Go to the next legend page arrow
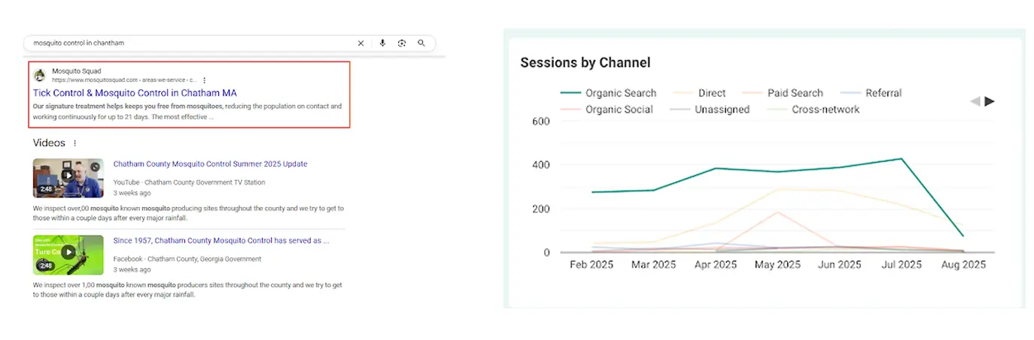This screenshot has height=340, width=1034. coord(990,101)
